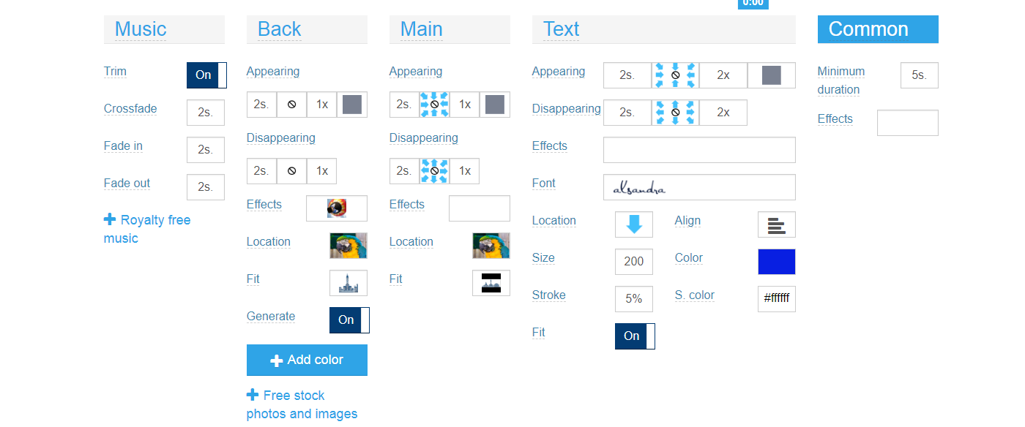Toggle the Music Trim switch

206,75
